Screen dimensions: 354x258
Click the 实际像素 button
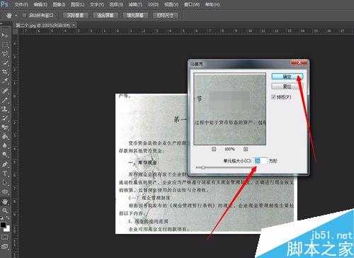point(76,16)
